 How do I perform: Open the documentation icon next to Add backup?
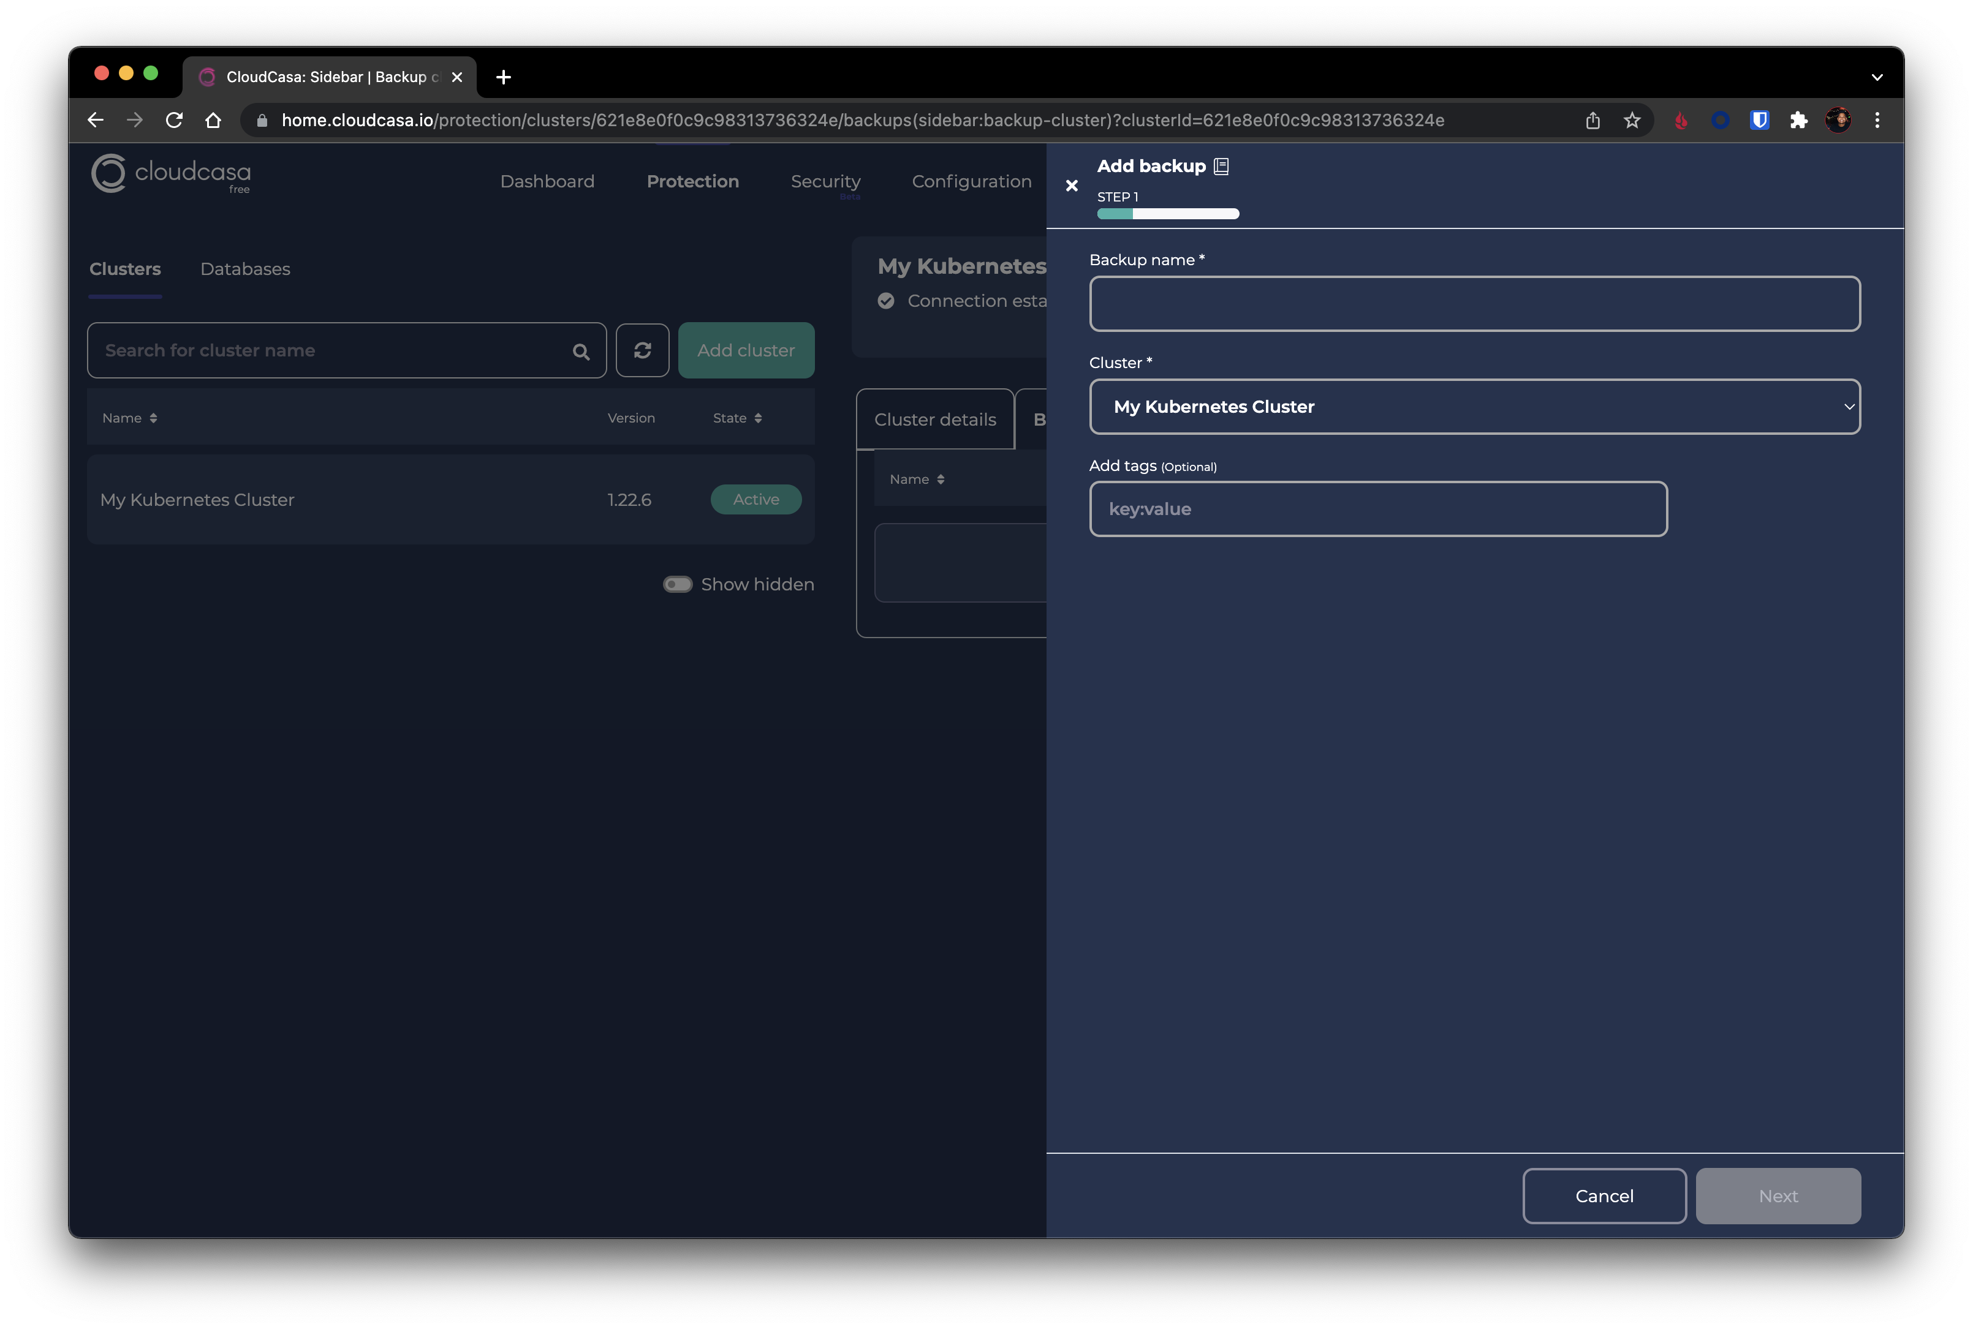pyautogui.click(x=1220, y=166)
